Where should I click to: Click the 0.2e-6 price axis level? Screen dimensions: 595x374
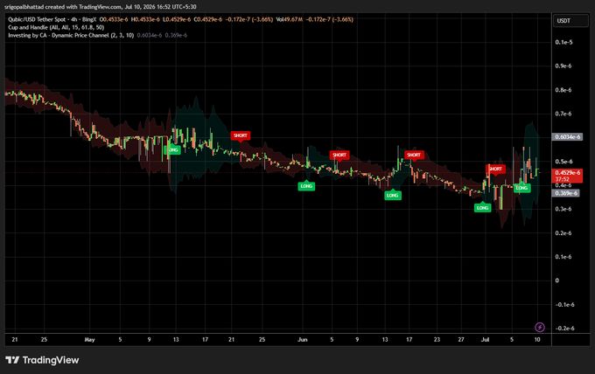tap(563, 233)
